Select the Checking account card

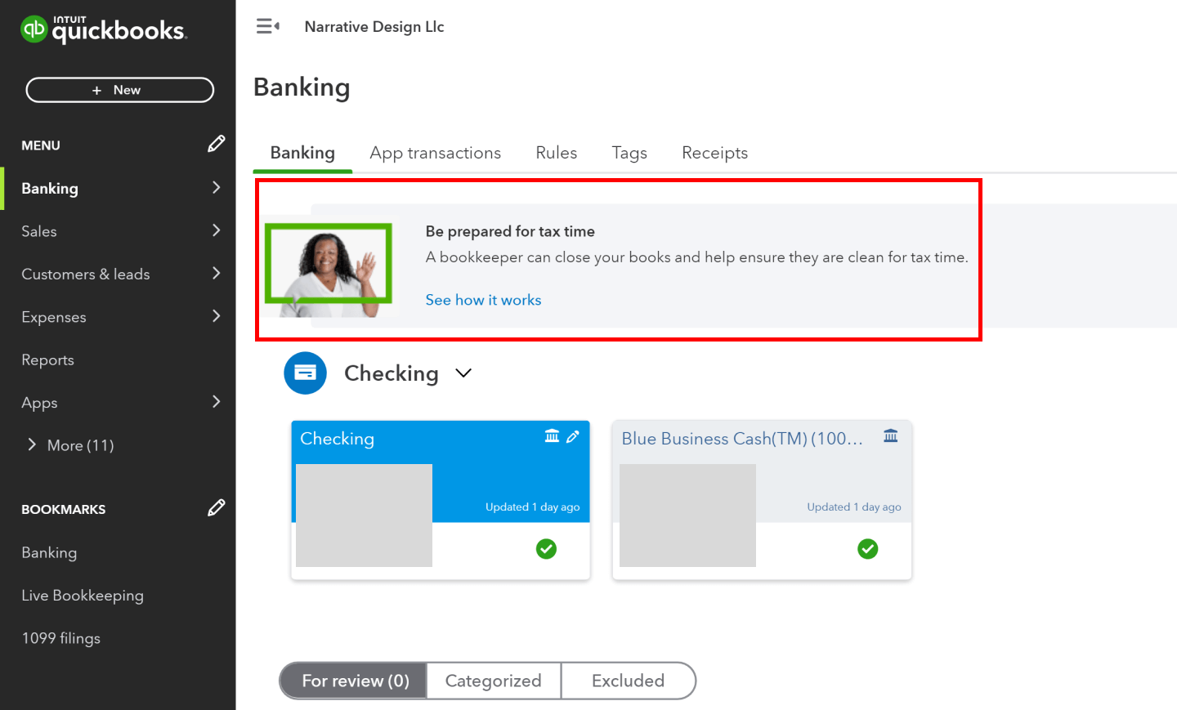pos(441,500)
